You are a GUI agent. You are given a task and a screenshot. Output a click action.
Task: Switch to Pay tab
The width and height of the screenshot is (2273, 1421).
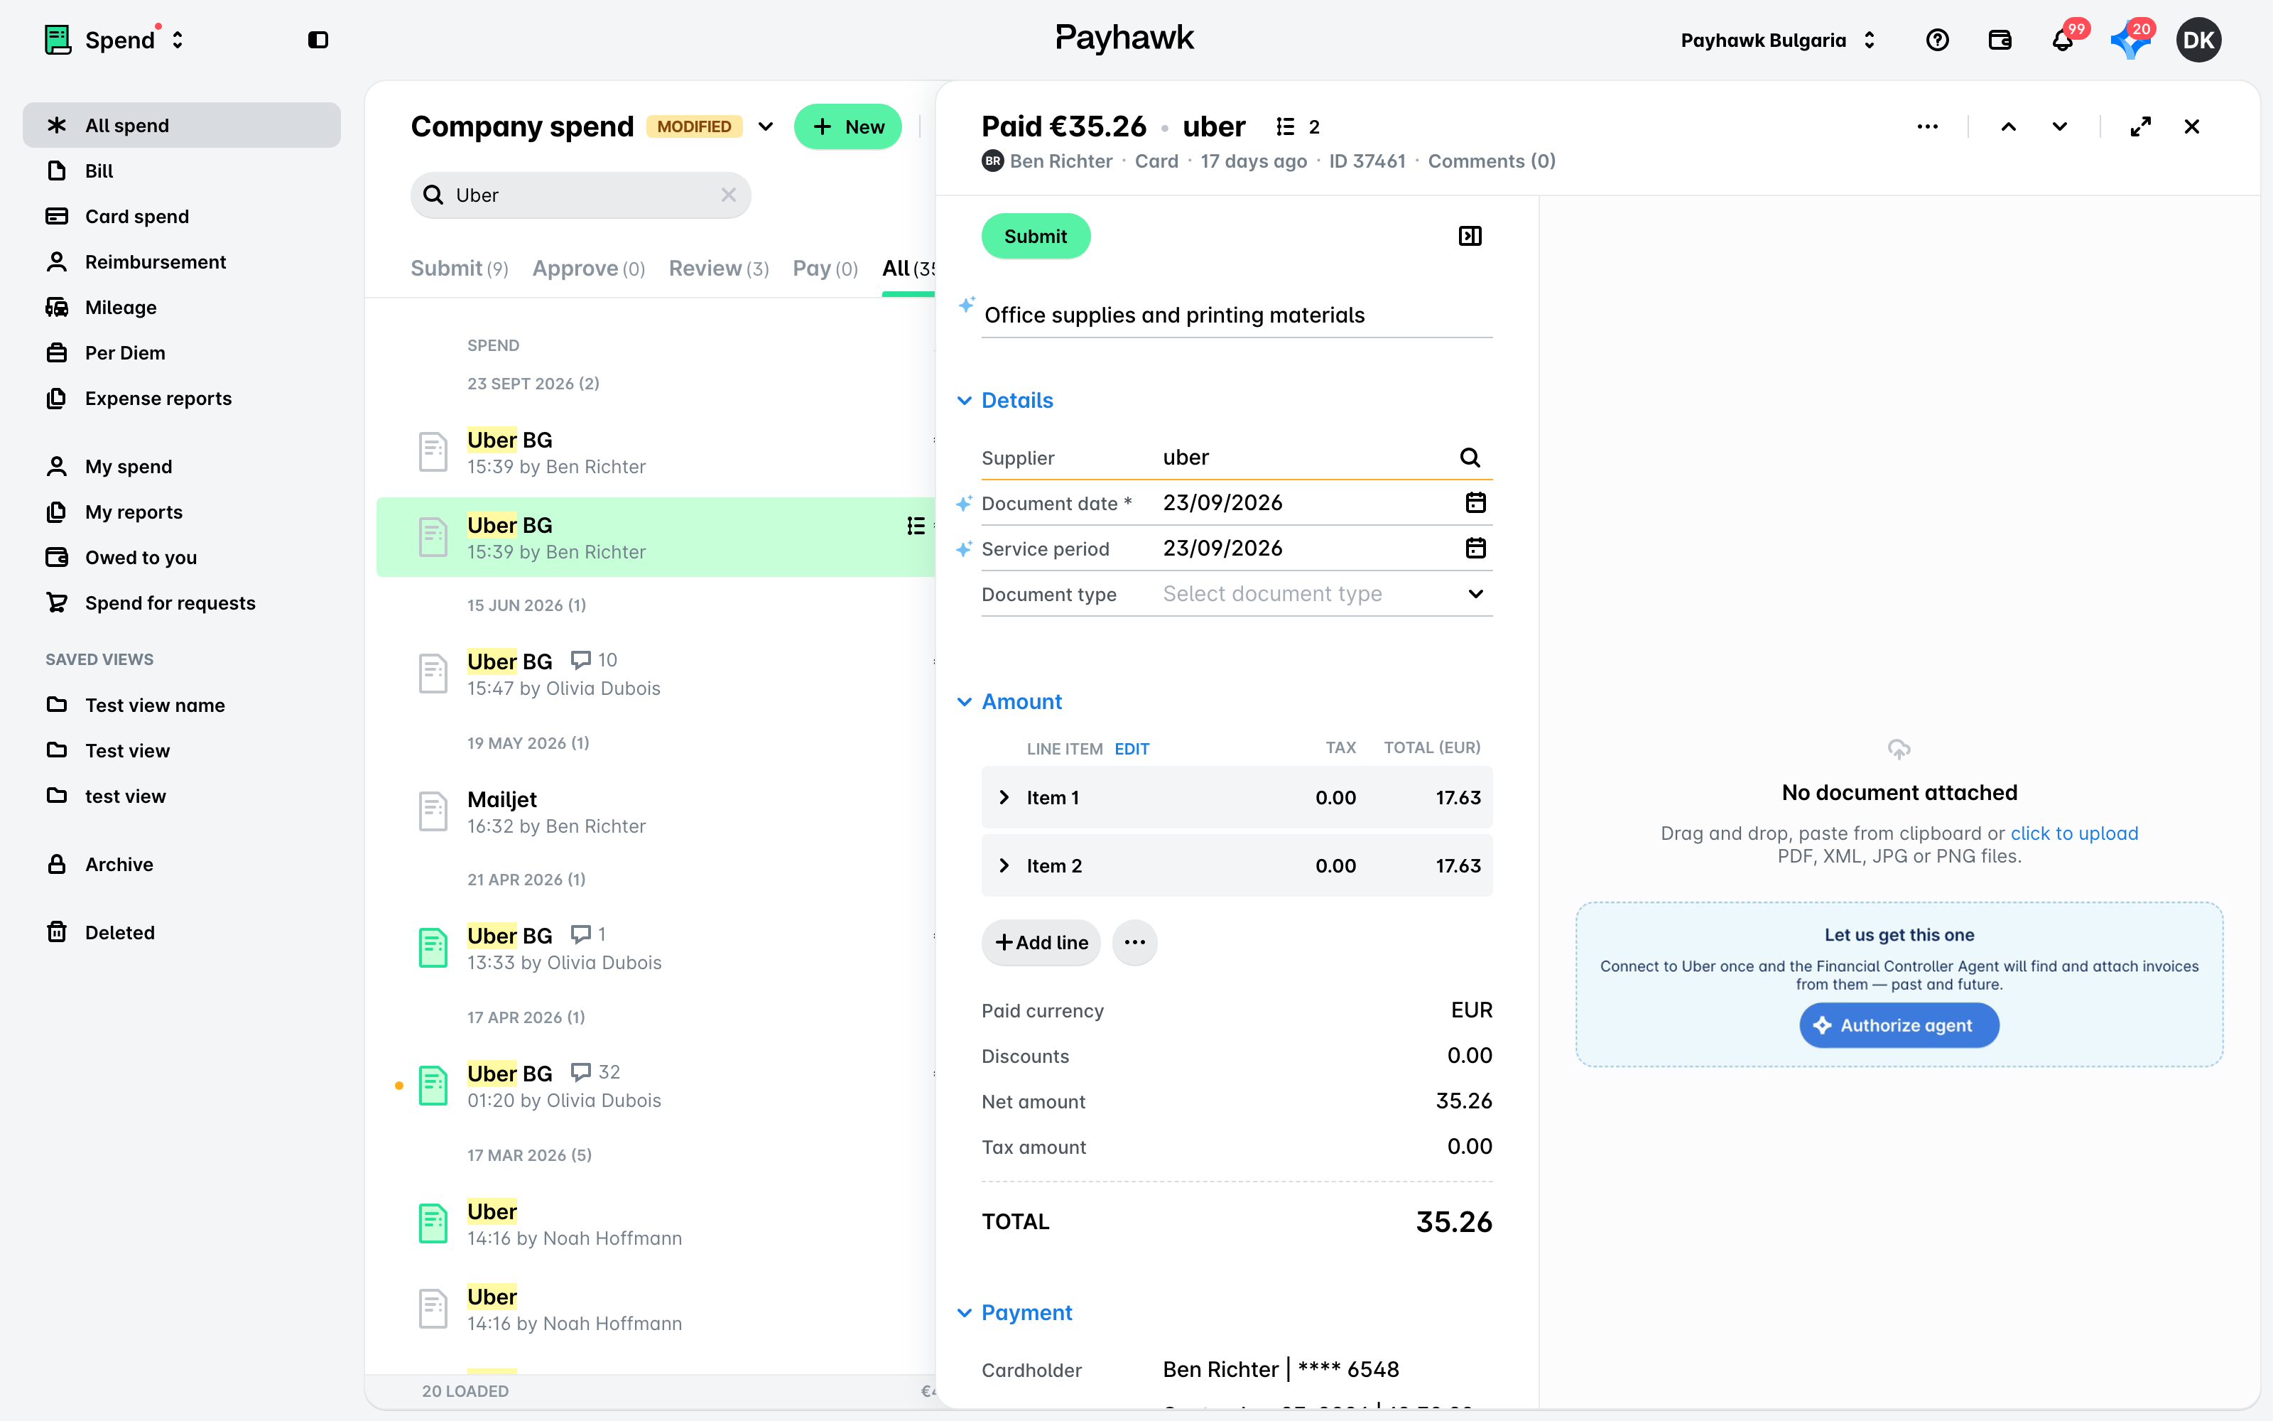click(x=825, y=269)
